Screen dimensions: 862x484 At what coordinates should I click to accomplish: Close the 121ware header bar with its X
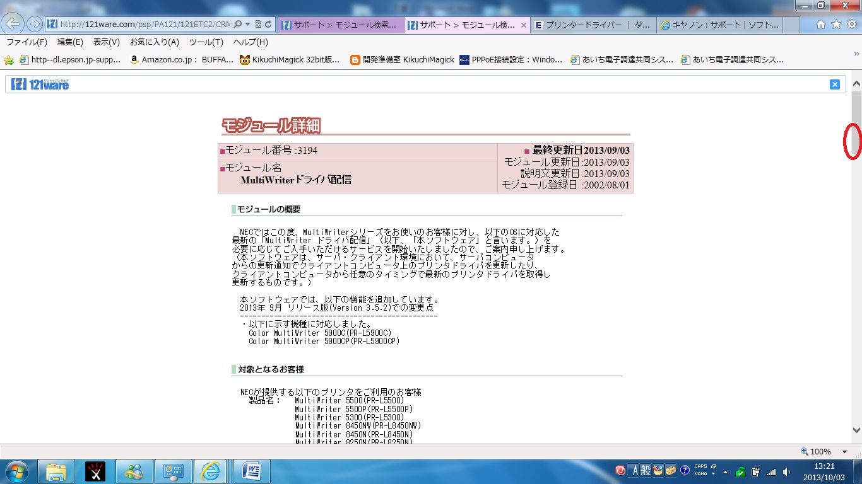pyautogui.click(x=835, y=84)
